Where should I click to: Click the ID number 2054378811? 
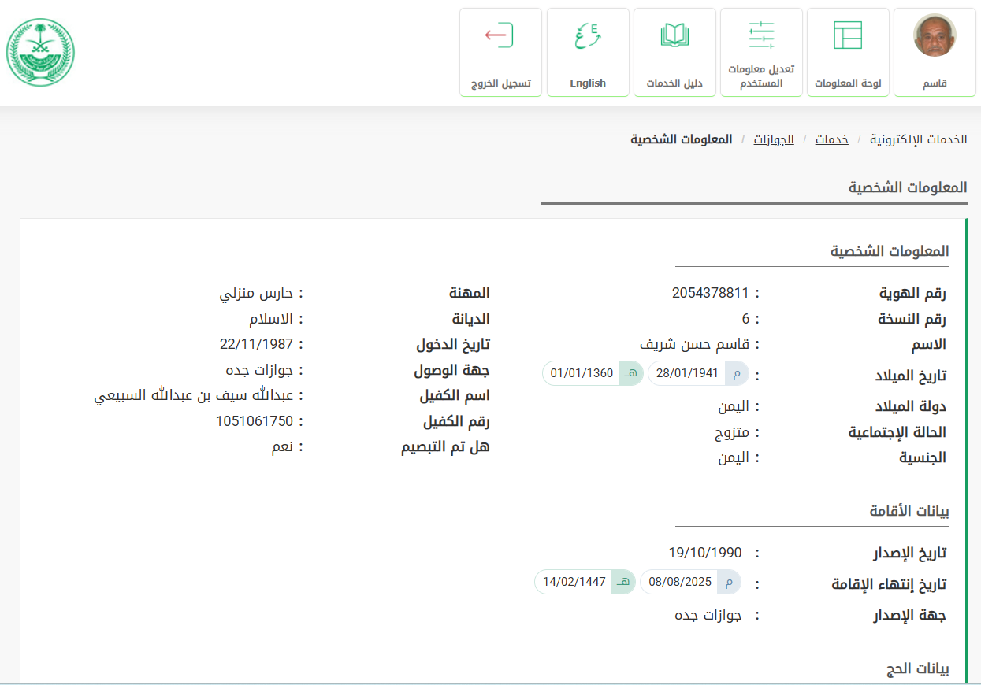point(710,293)
